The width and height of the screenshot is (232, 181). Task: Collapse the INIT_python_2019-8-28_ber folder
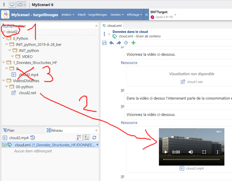7,44
